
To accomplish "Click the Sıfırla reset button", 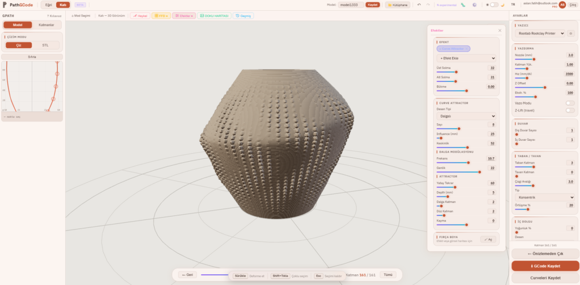I will pos(32,57).
